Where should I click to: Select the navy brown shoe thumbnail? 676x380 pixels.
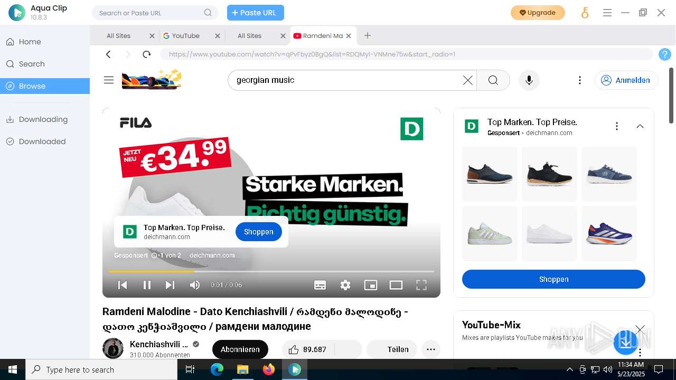click(x=490, y=174)
